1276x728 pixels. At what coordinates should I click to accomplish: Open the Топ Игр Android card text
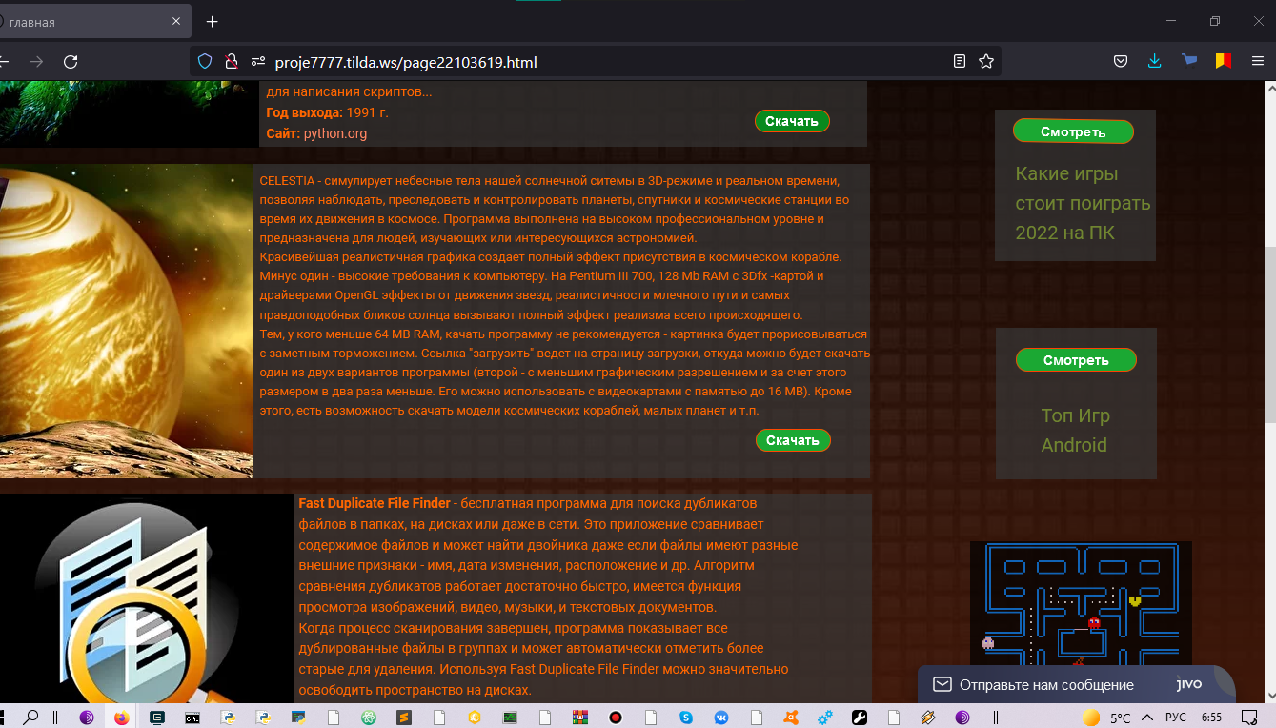click(x=1075, y=430)
